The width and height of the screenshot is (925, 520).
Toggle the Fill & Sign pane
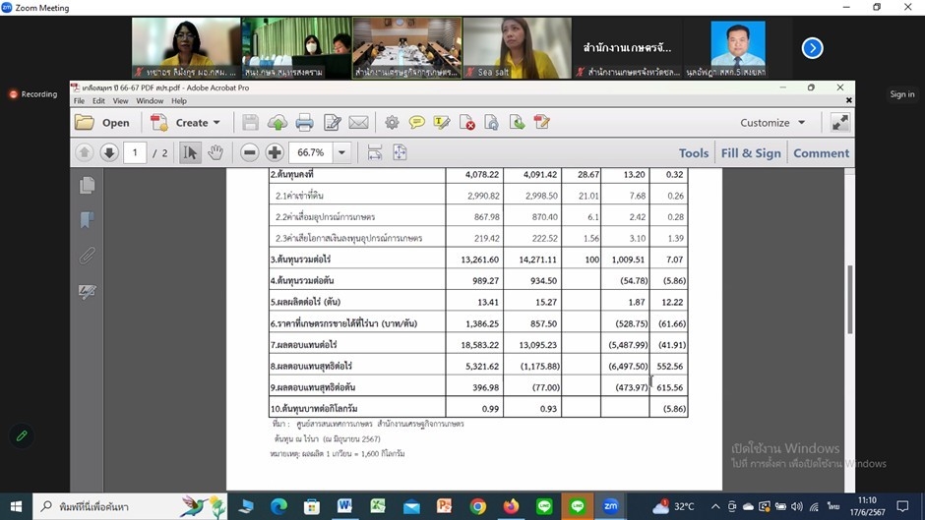pos(750,152)
